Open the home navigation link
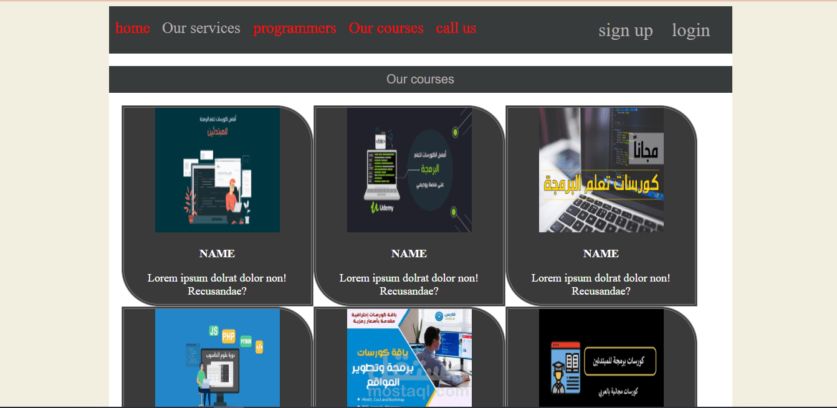The height and width of the screenshot is (408, 837). point(133,28)
